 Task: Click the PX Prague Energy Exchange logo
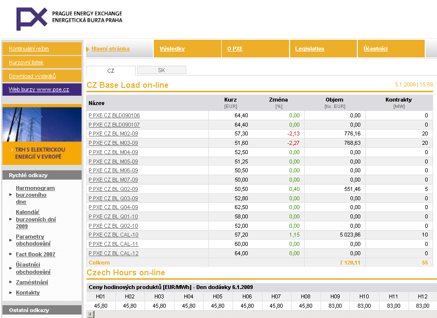pyautogui.click(x=69, y=19)
